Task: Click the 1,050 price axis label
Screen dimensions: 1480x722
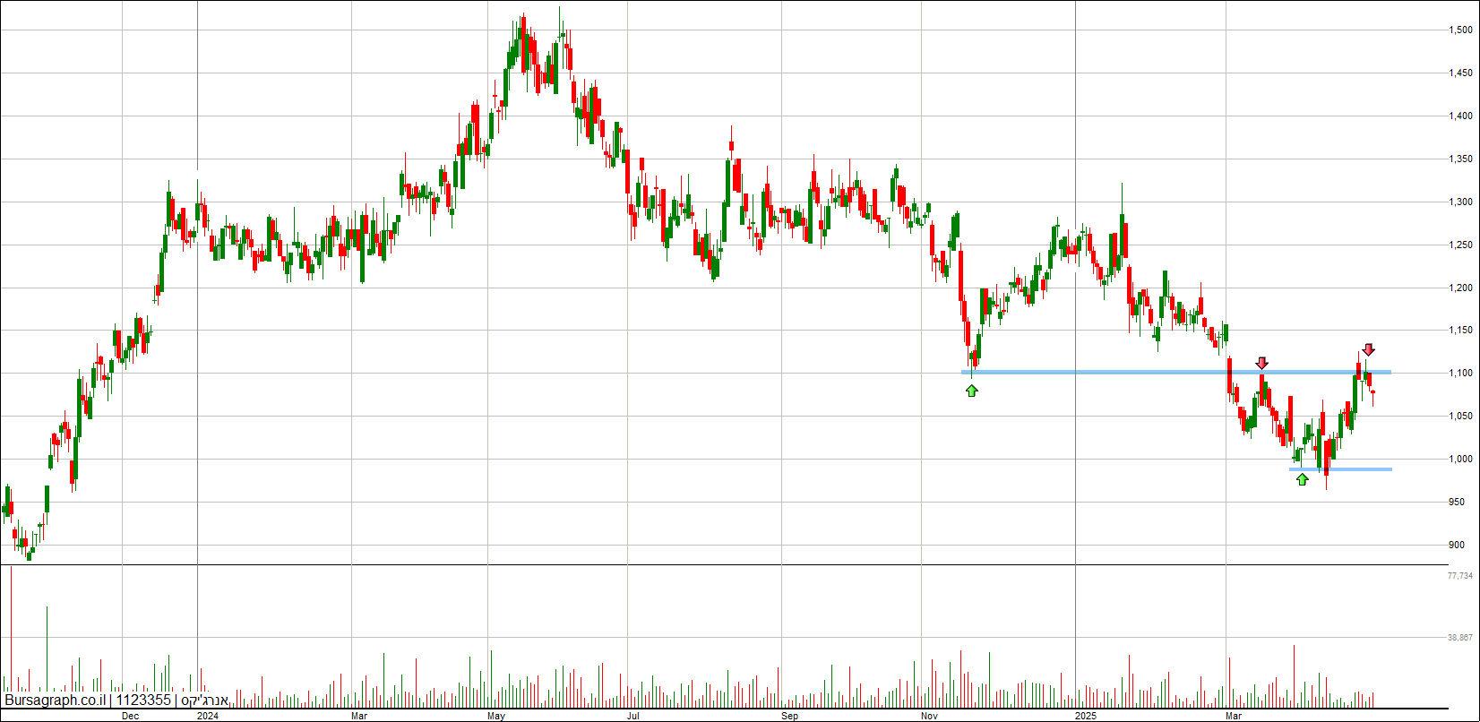Action: coord(1460,416)
